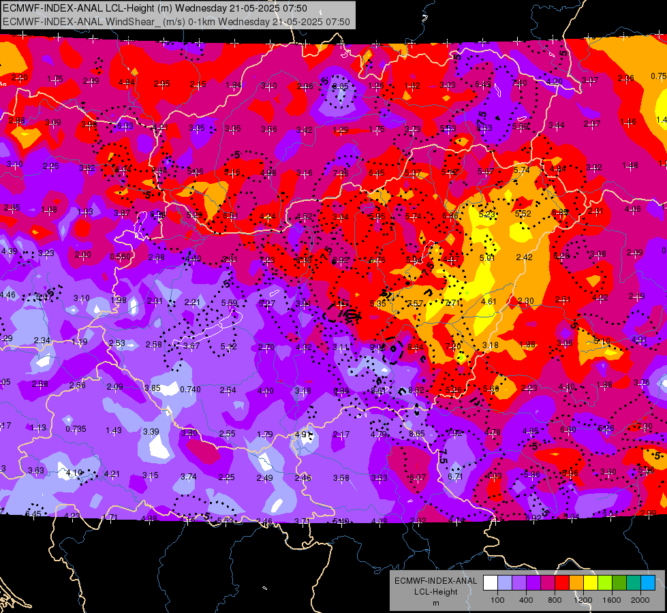Click the yellow-green legend swatch before 1600
Viewport: 667px width, 613px height.
click(605, 583)
